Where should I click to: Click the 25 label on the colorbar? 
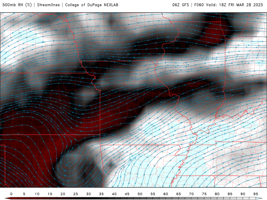pyautogui.click(x=76, y=194)
